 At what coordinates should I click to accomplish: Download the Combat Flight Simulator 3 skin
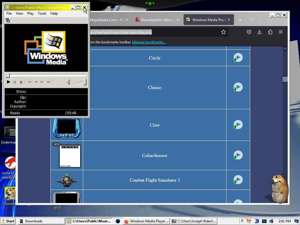pos(238,180)
